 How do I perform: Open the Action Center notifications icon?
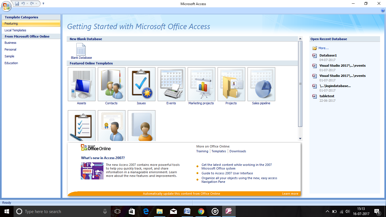377,211
